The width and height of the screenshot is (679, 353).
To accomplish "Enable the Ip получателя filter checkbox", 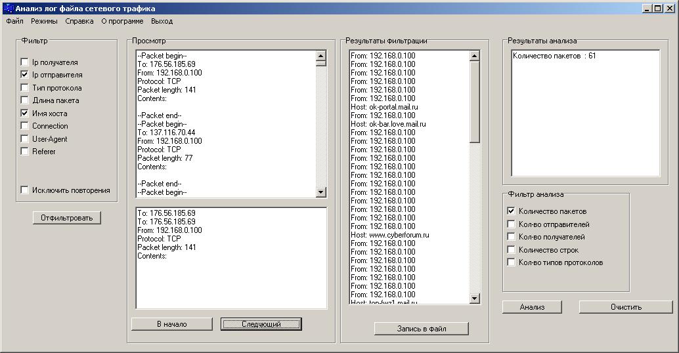I will coord(25,62).
